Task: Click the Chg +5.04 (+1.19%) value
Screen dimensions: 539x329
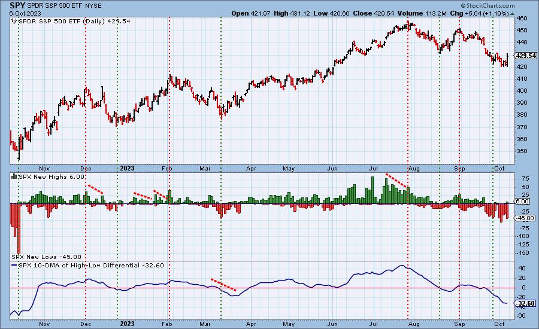Action: point(479,13)
